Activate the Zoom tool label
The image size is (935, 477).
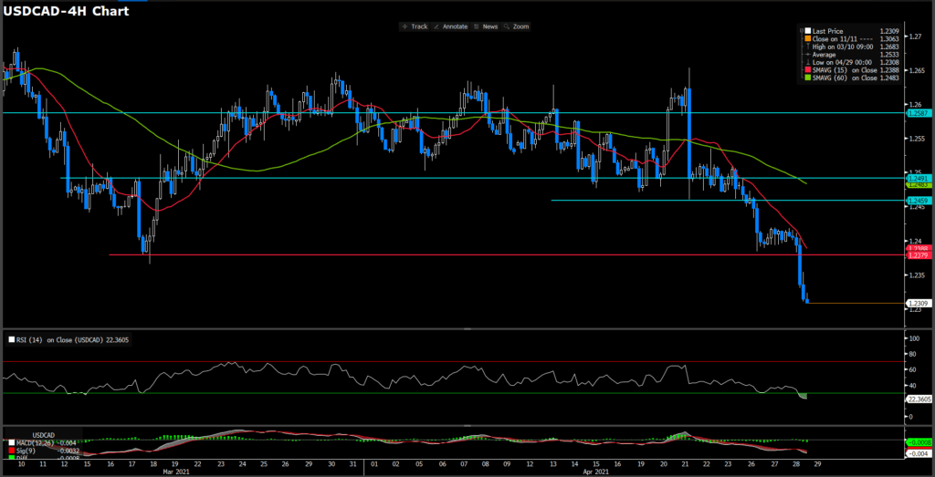click(520, 26)
